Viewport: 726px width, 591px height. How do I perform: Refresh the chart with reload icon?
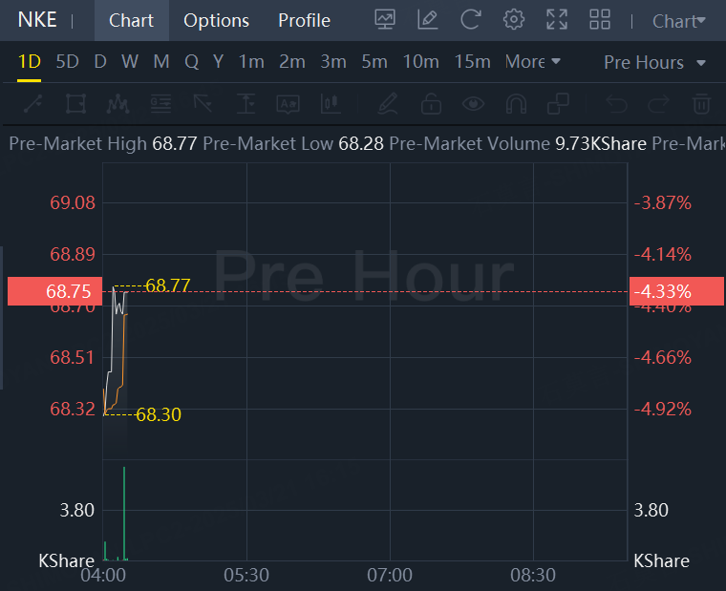[x=470, y=20]
